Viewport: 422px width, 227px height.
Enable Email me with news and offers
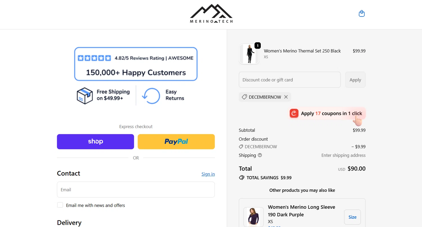60,205
